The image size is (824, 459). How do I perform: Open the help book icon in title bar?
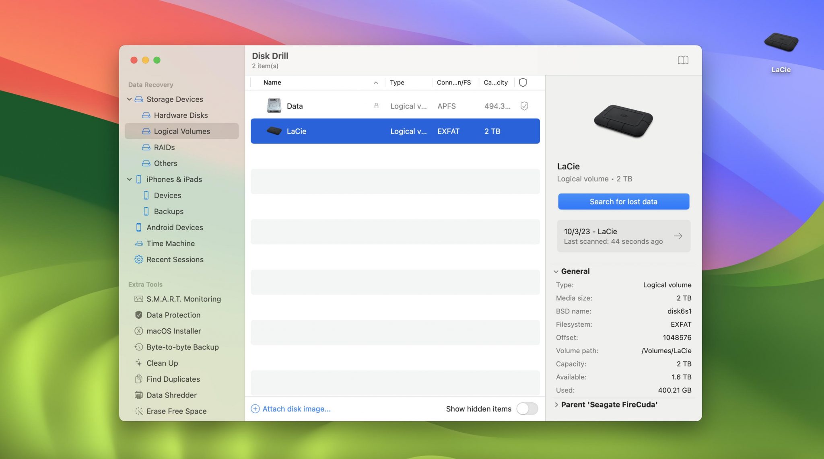[x=683, y=60]
